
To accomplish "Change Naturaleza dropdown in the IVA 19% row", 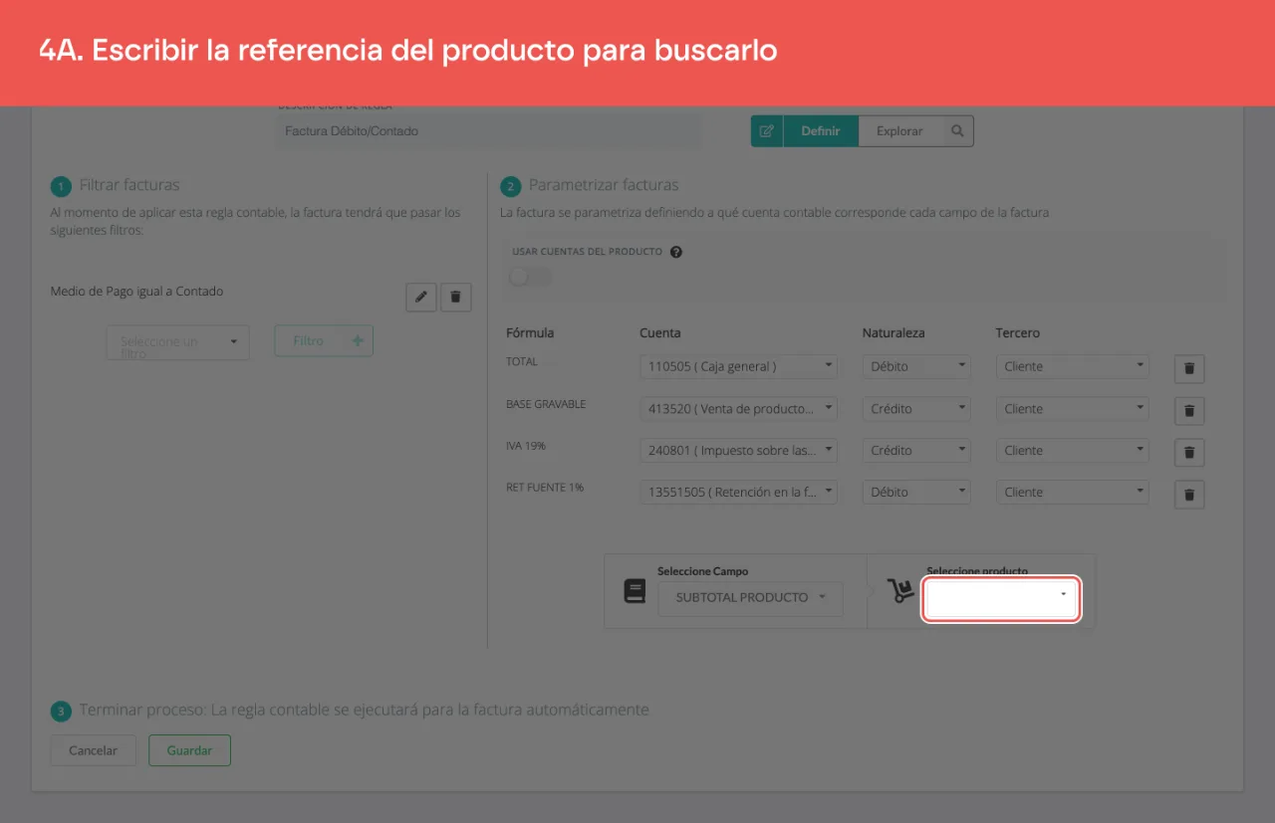I will (916, 450).
